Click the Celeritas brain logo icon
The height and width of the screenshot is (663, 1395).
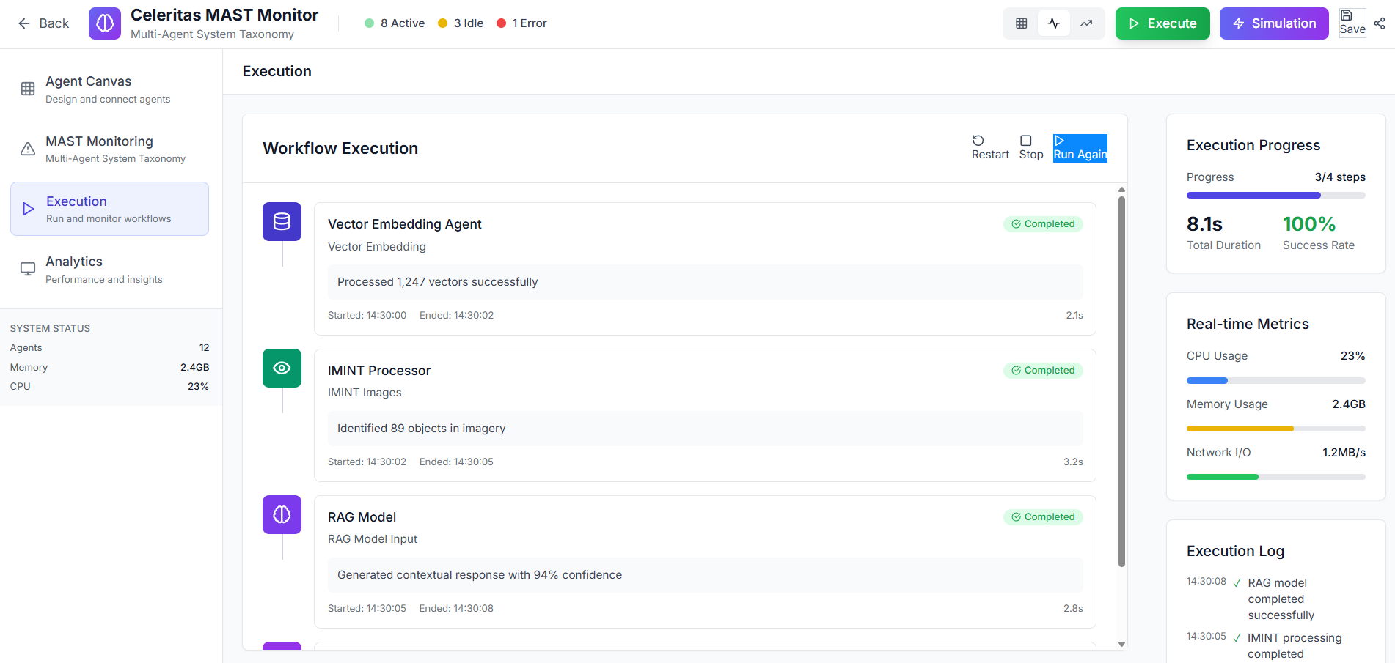pos(105,23)
